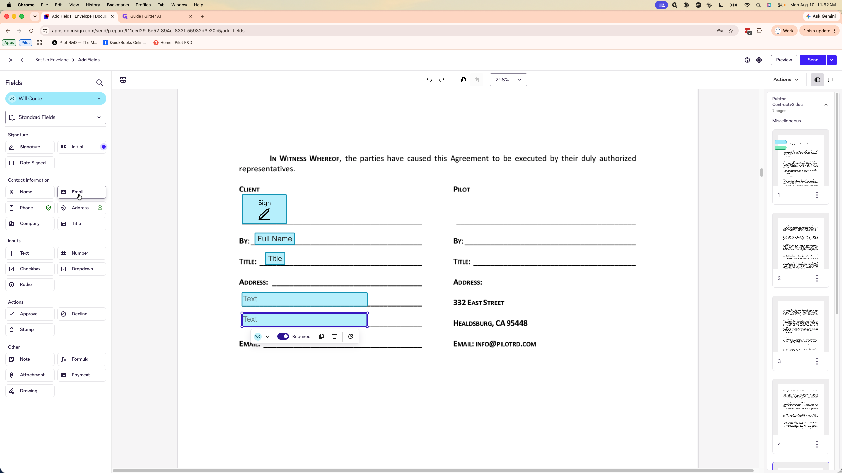Select the Dropdown field type
Image resolution: width=842 pixels, height=473 pixels.
point(82,269)
